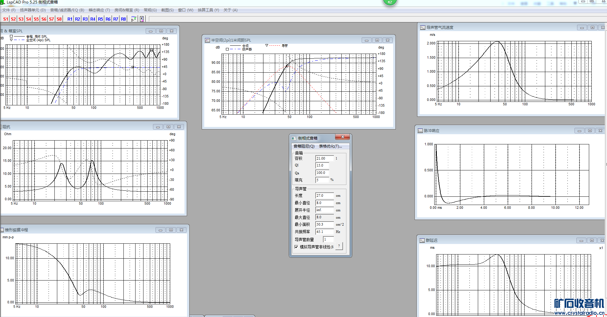Click the last toolbar icon beside the status field

pos(142,19)
